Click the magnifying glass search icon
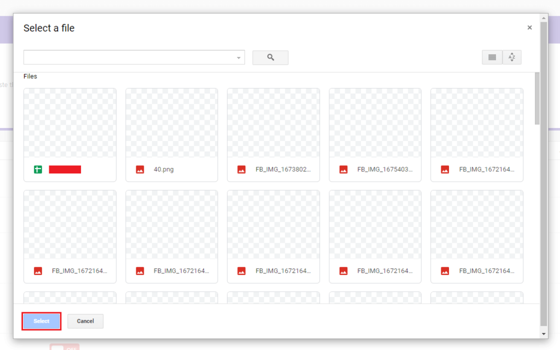 point(270,57)
